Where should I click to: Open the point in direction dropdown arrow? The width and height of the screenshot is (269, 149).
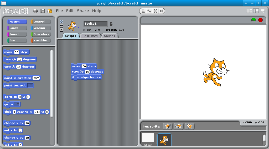(x=38, y=78)
